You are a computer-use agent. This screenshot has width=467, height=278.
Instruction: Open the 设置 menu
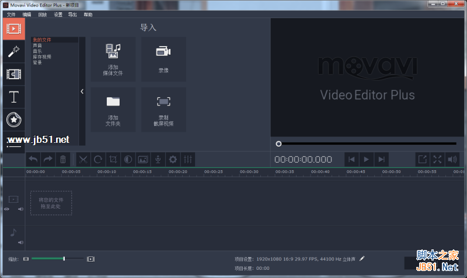58,15
